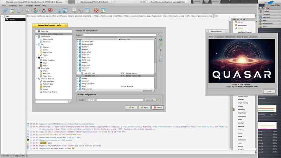
Task: Select Scripting Engine preferences page
Action: [x=50, y=92]
